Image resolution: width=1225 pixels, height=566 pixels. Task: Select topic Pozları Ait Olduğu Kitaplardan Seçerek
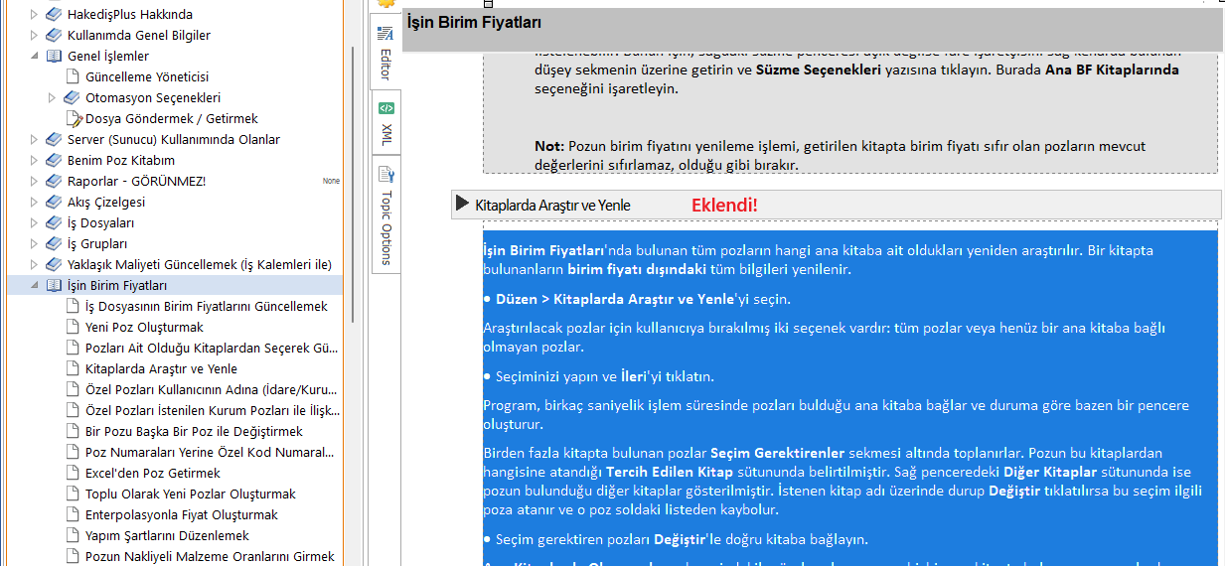click(212, 349)
